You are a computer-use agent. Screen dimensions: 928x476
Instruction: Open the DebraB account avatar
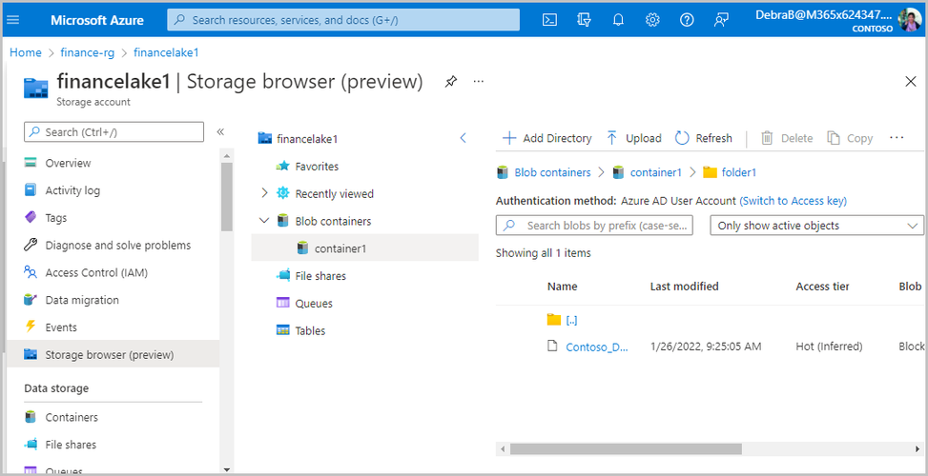910,19
